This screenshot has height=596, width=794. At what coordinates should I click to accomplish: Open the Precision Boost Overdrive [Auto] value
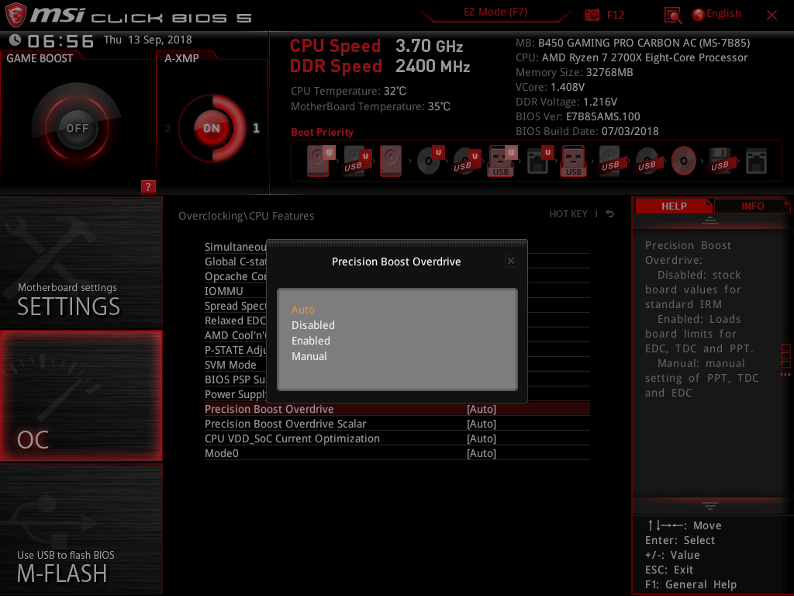(x=481, y=409)
